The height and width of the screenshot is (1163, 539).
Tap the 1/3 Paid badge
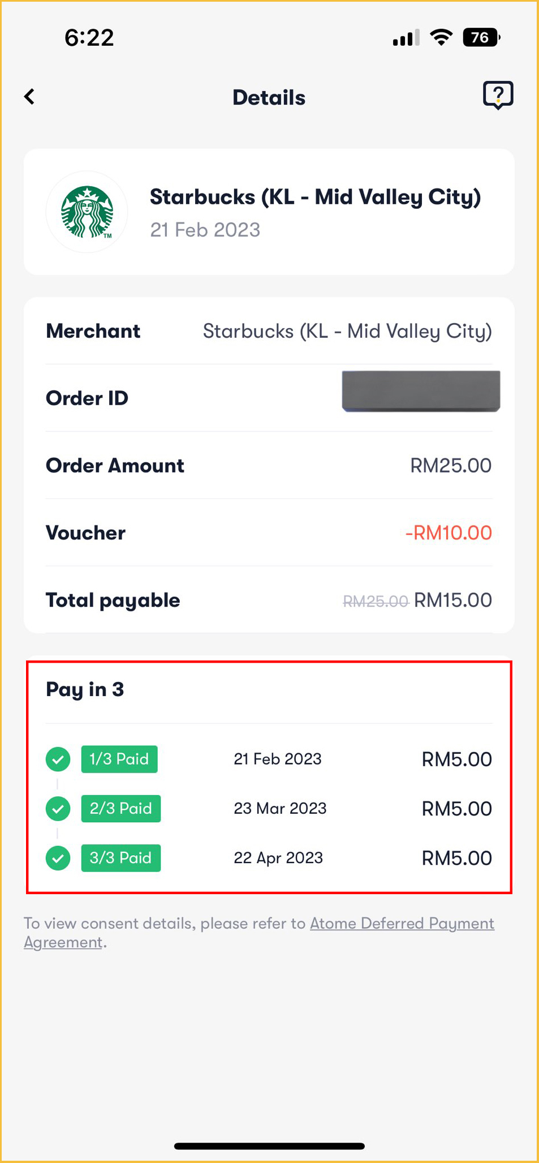pyautogui.click(x=119, y=759)
